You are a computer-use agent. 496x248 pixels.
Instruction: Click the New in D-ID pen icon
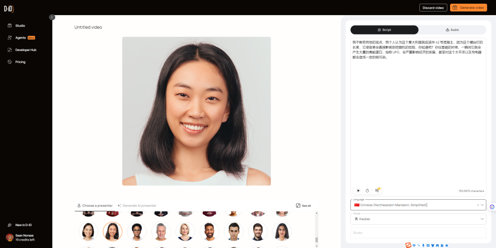click(x=10, y=225)
